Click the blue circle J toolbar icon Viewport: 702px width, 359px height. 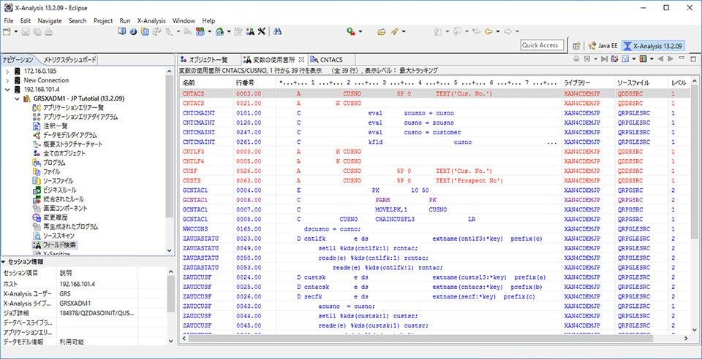(133, 31)
